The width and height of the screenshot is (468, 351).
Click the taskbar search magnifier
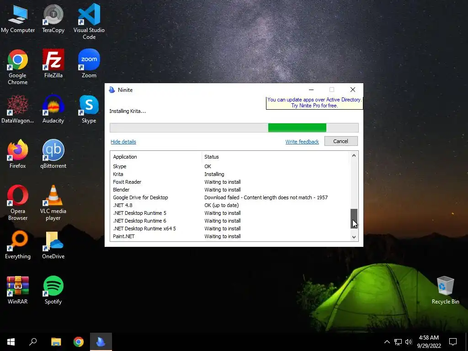[x=33, y=342]
